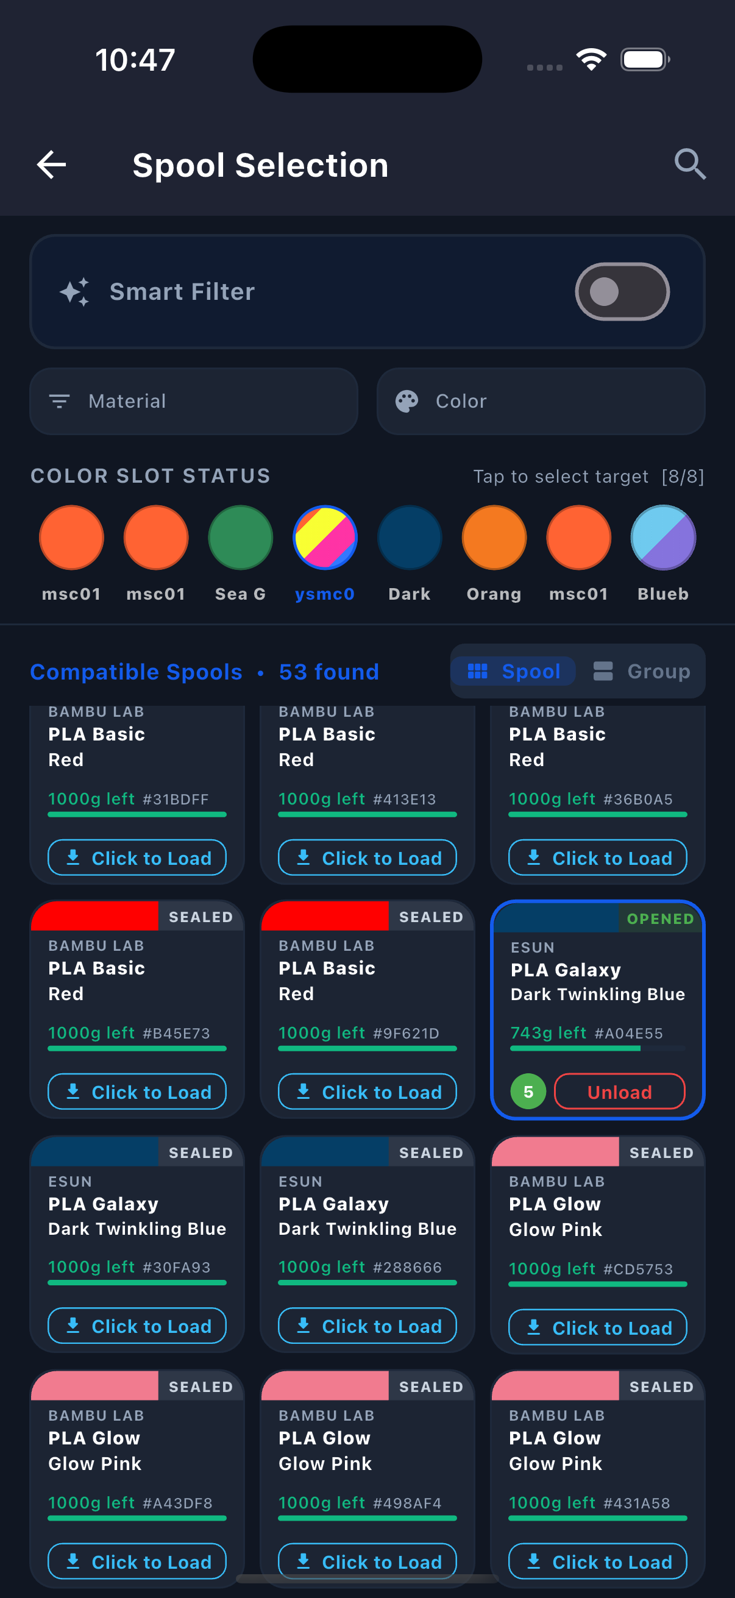The height and width of the screenshot is (1598, 735).
Task: Tap the grid icon on Spool view
Action: pyautogui.click(x=478, y=671)
